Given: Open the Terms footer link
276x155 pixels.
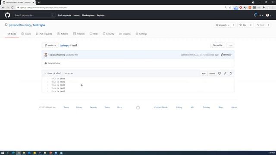Looking at the screenshot, I should coord(66,107).
